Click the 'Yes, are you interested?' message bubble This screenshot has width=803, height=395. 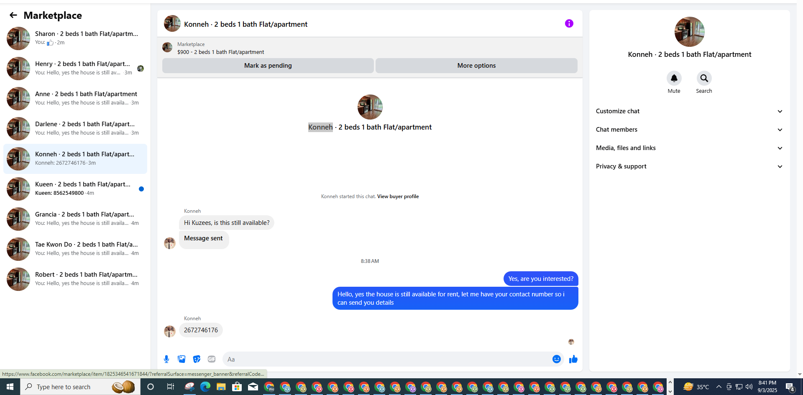(x=541, y=279)
